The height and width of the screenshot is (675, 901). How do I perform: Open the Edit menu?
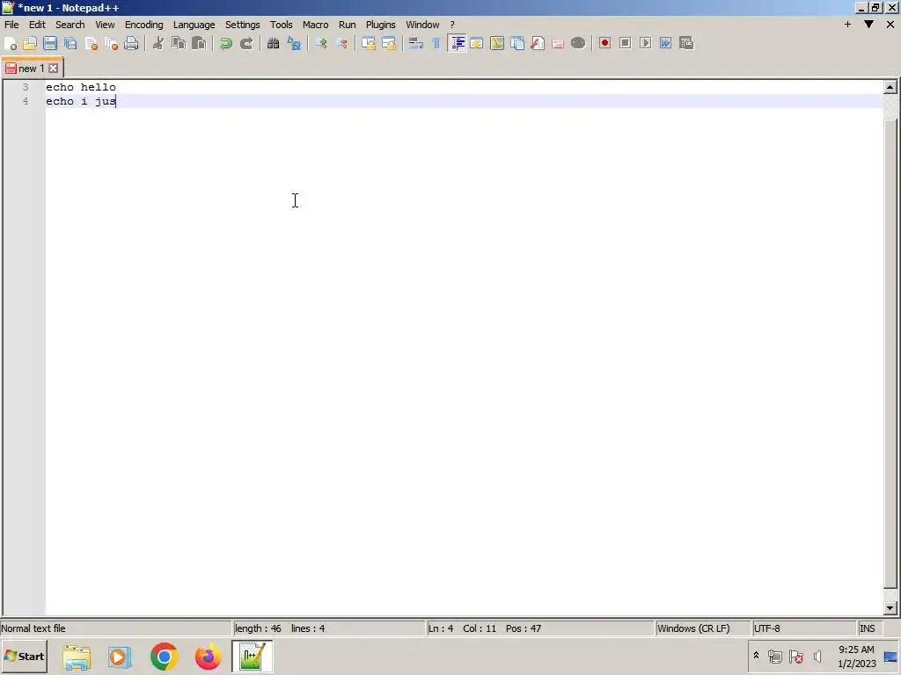pos(37,25)
